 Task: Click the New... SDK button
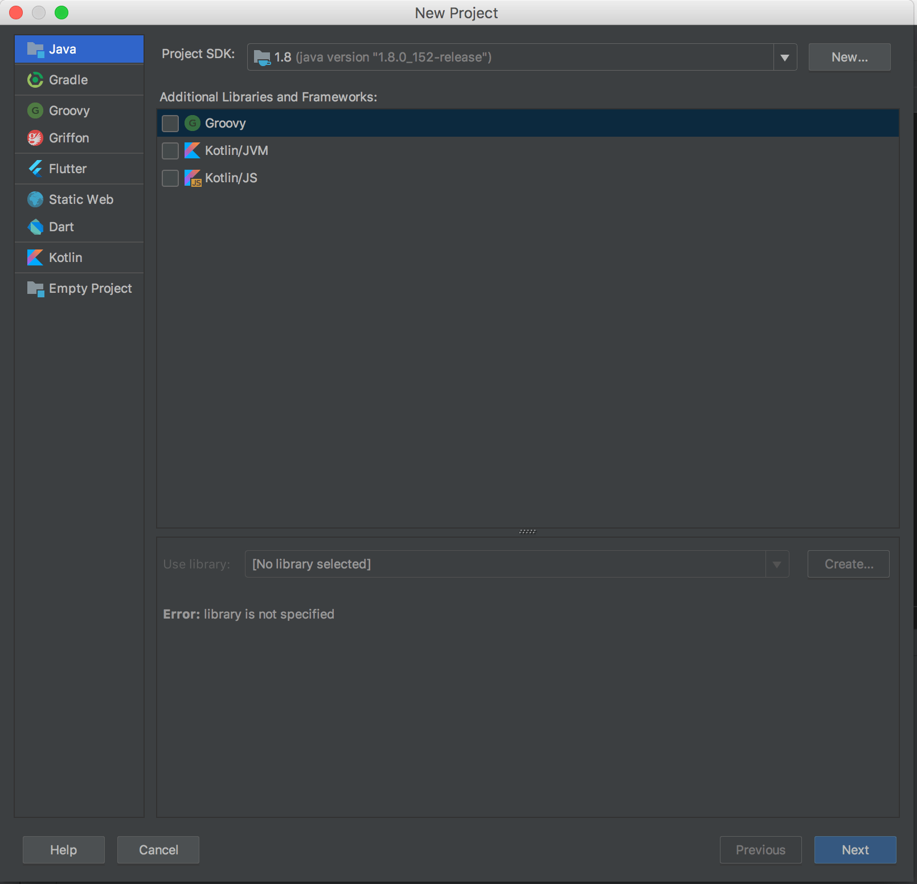[x=850, y=57]
